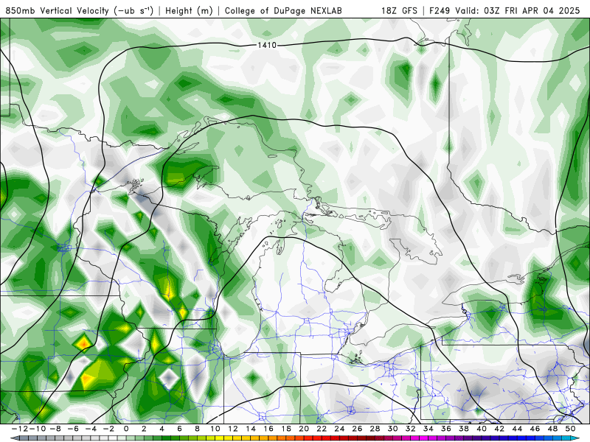The height and width of the screenshot is (442, 590).
Task: Click the "-4" value on color scale
Action: click(x=90, y=429)
